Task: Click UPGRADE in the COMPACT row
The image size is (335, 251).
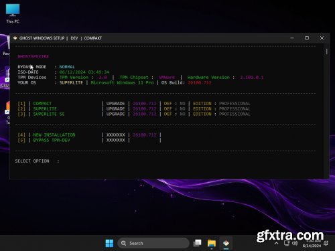Action: tap(115, 104)
